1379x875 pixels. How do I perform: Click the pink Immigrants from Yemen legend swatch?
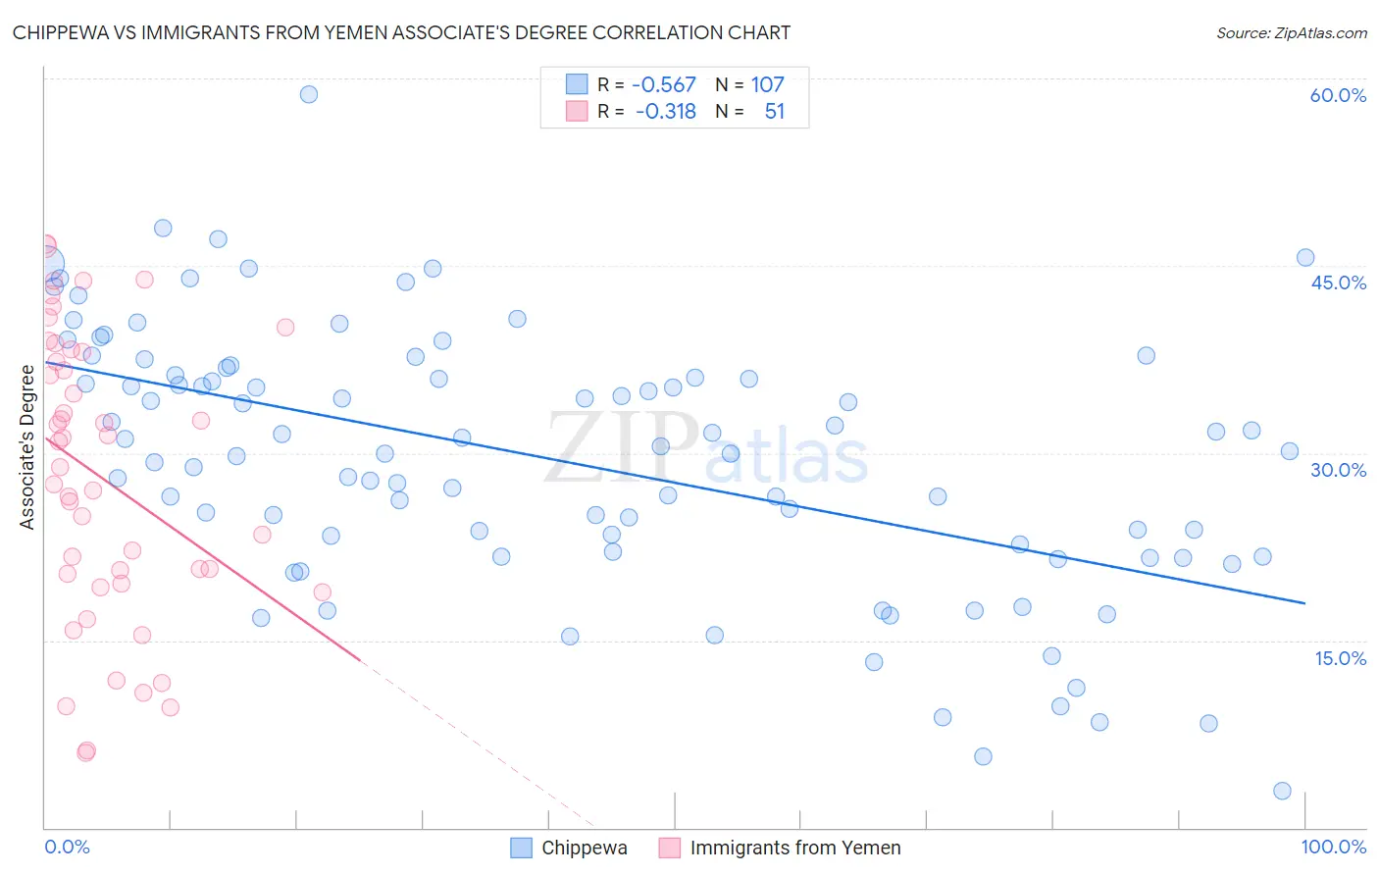670,848
